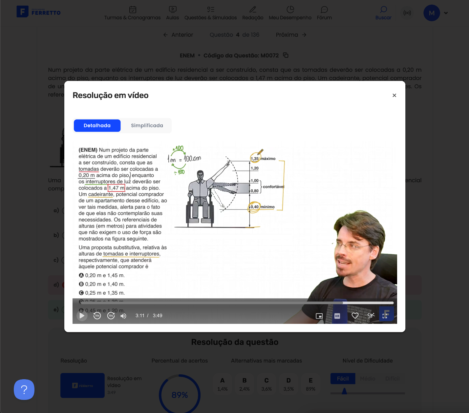Click alternative E with 89%
Viewport: 469px width, 413px height.
pos(310,384)
